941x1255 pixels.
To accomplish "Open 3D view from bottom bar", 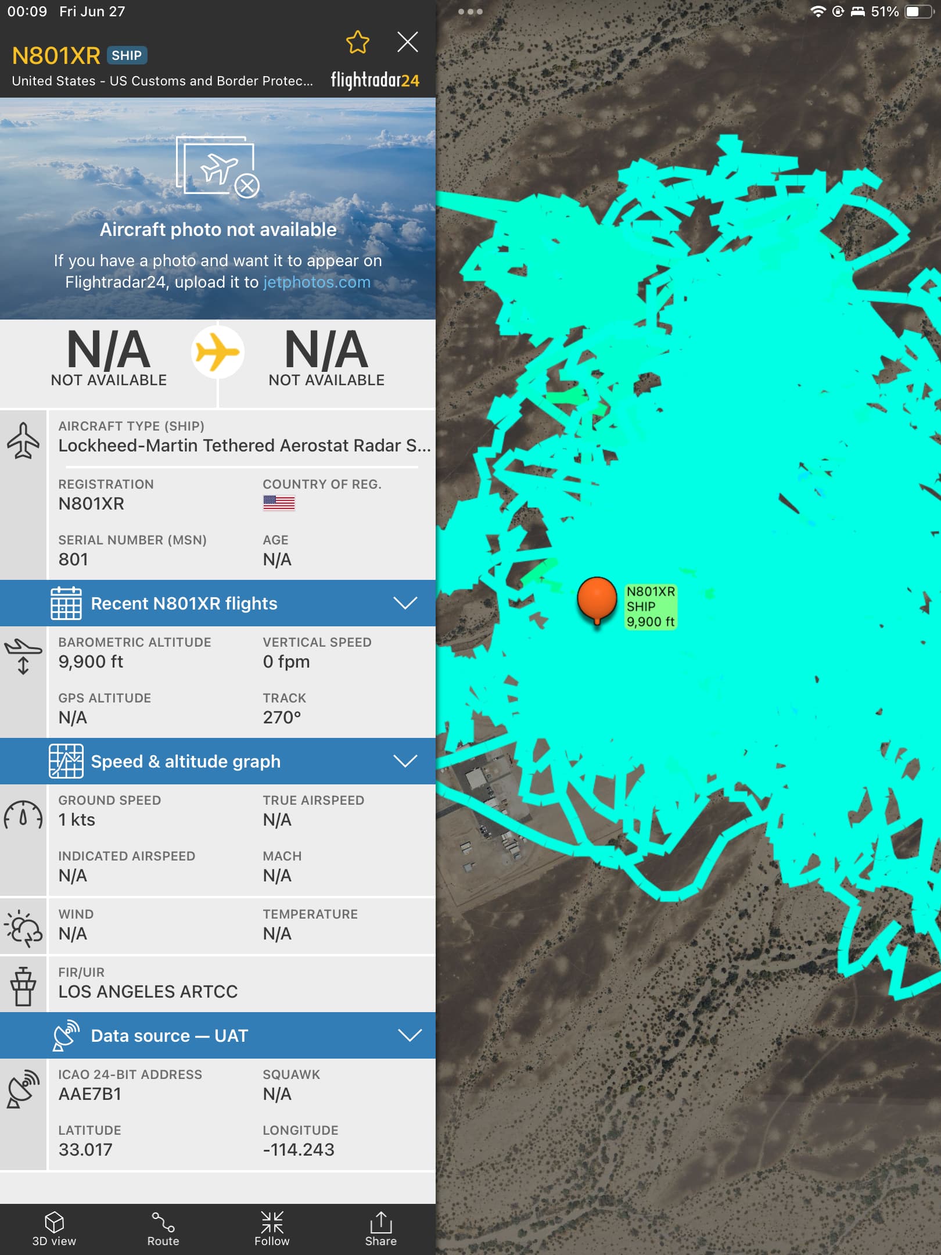I will (x=54, y=1229).
